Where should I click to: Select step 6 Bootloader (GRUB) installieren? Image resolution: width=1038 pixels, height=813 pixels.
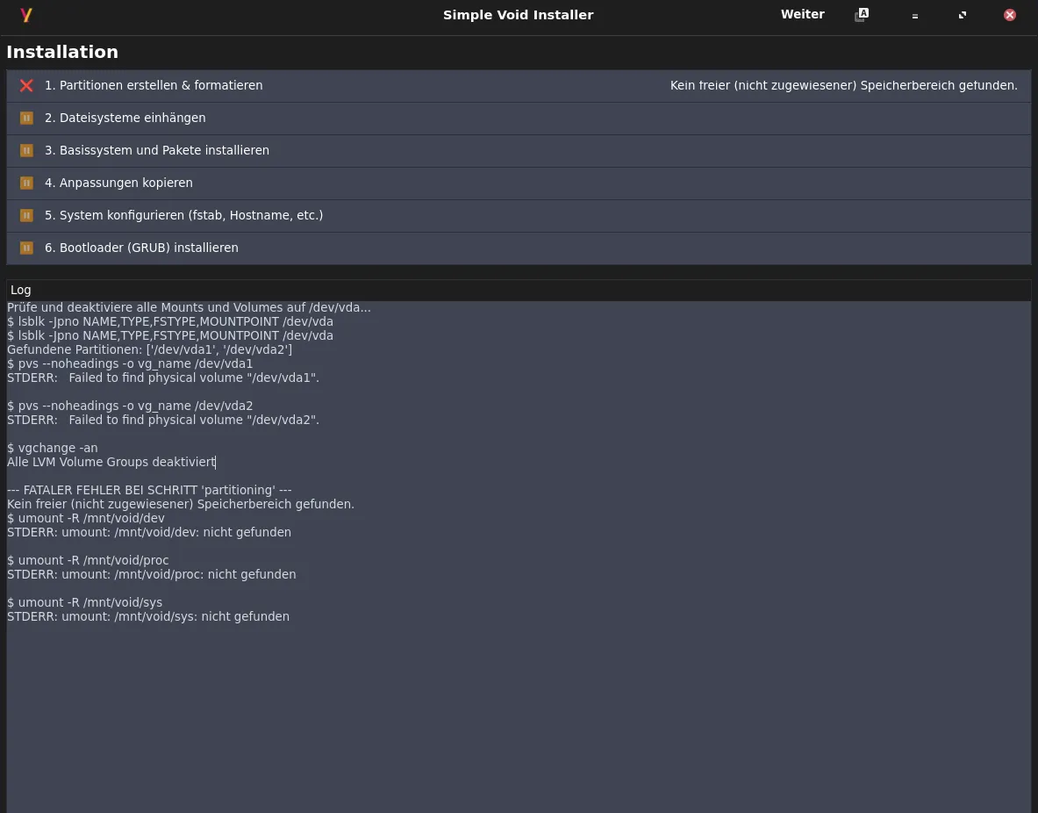coord(141,248)
